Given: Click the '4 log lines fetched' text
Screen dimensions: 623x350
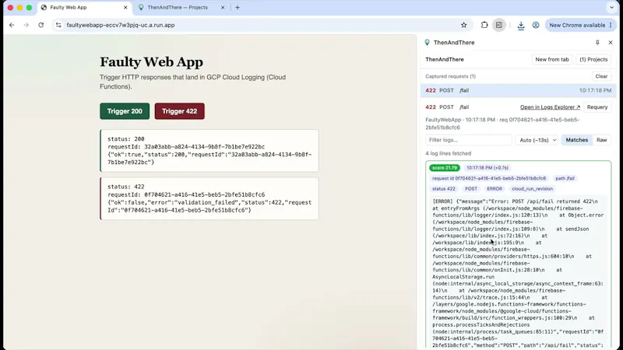Looking at the screenshot, I should pos(449,153).
